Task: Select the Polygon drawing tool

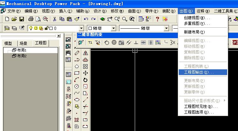Action: [77, 66]
